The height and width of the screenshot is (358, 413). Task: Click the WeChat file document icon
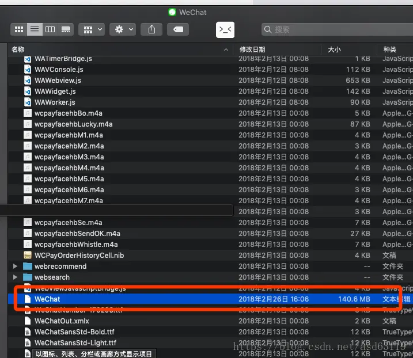(x=28, y=299)
